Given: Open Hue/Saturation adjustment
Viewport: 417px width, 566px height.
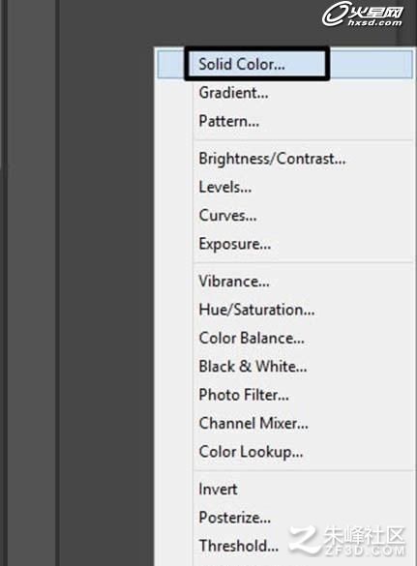Looking at the screenshot, I should pos(285,310).
